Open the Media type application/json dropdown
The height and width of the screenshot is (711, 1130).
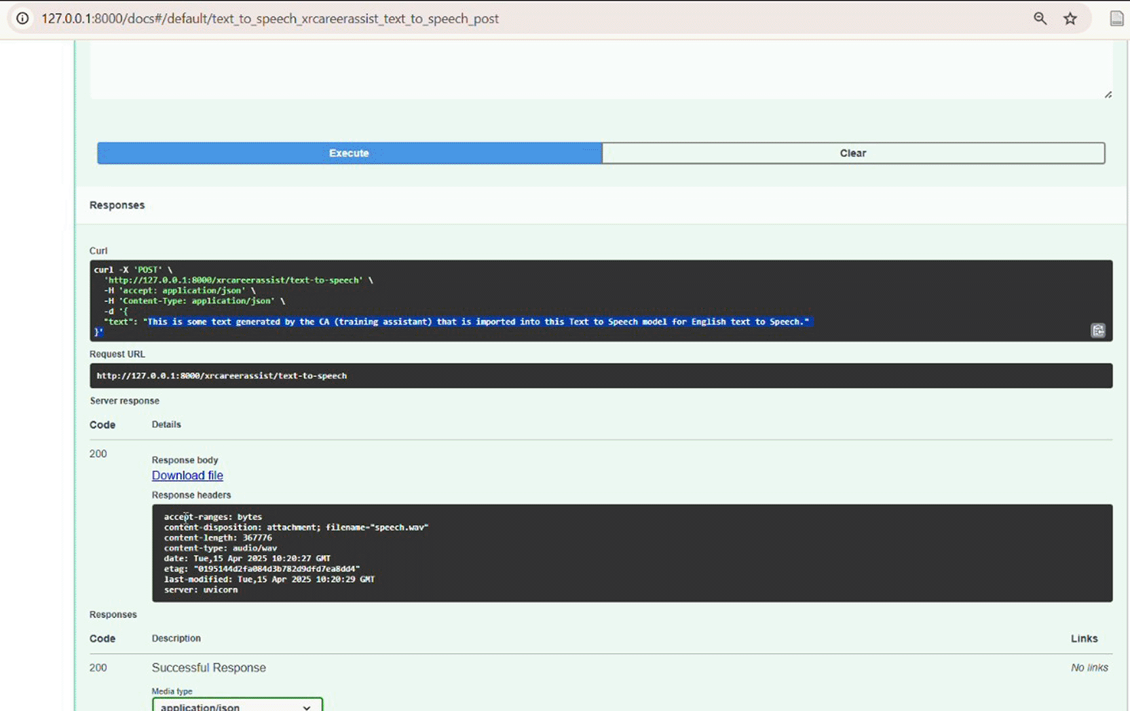pyautogui.click(x=237, y=706)
